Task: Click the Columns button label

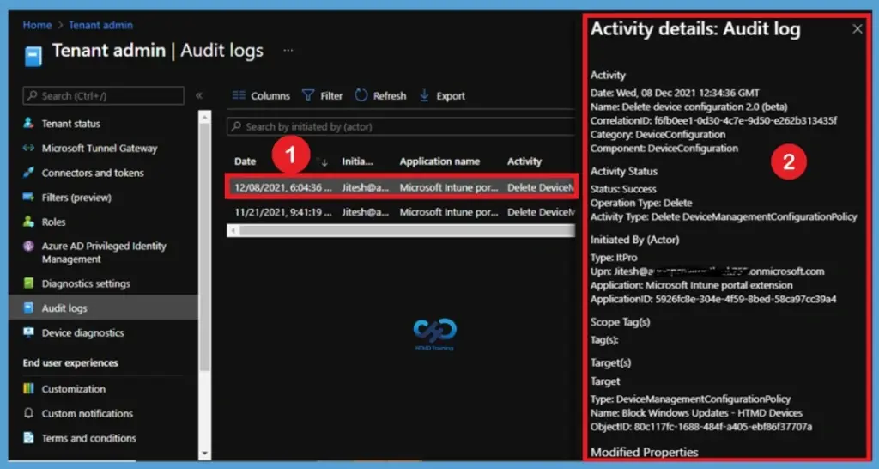Action: [x=270, y=96]
